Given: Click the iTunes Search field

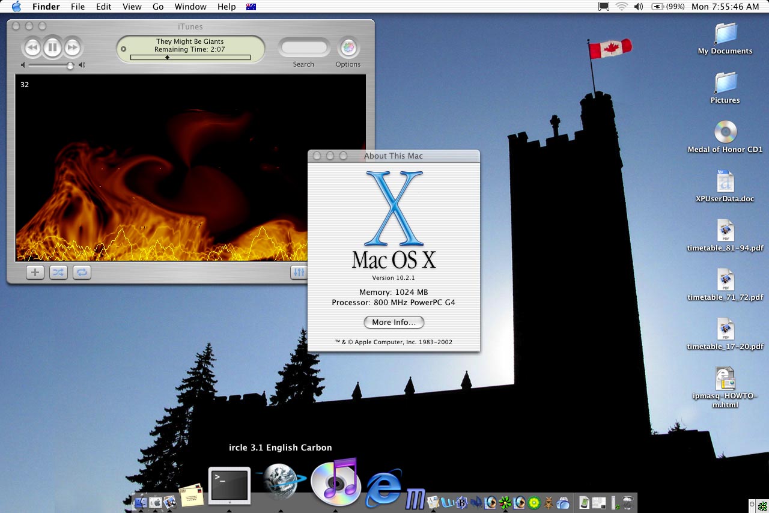Looking at the screenshot, I should pyautogui.click(x=304, y=47).
